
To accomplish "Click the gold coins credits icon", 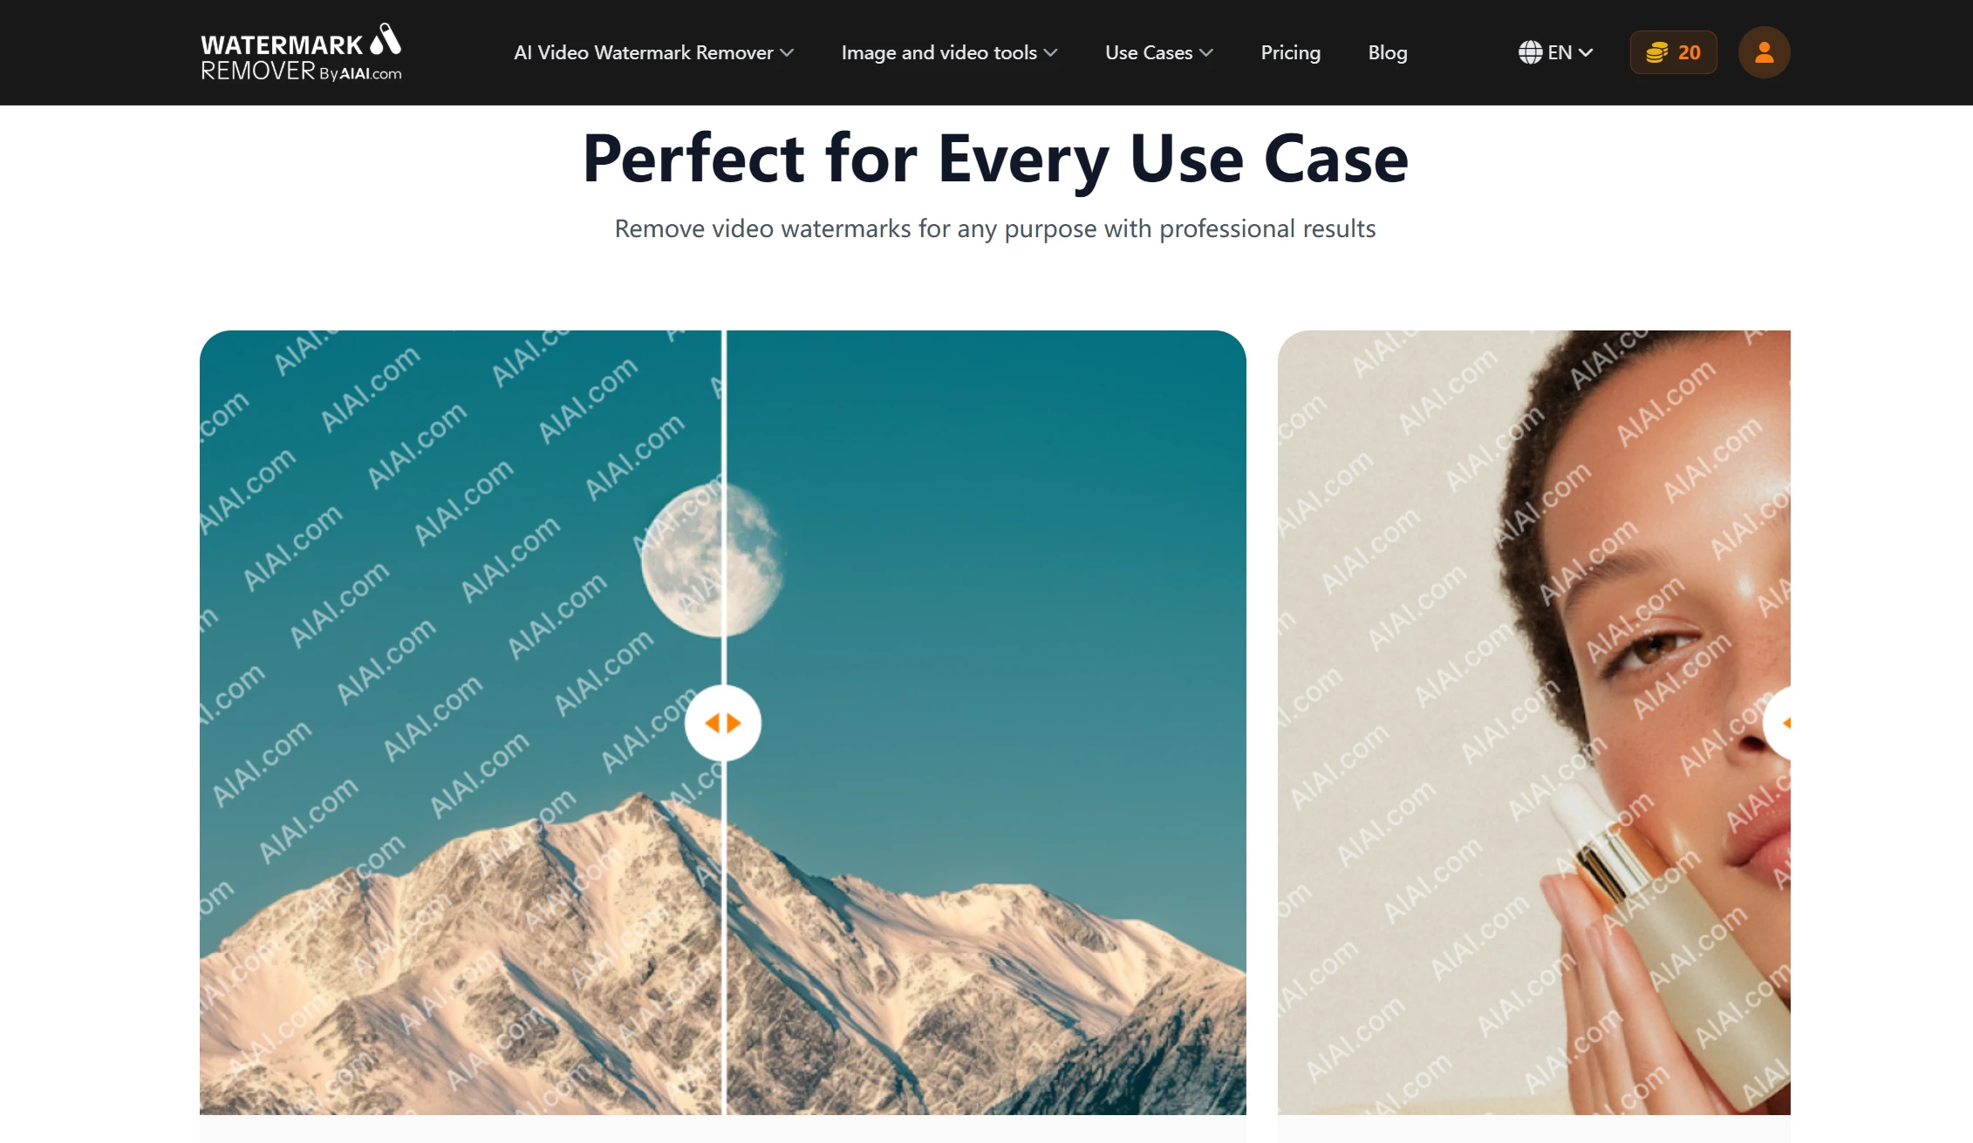I will [x=1656, y=52].
